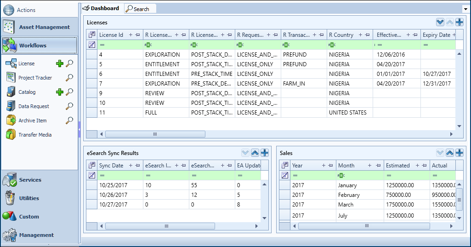This screenshot has height=247, width=471.
Task: Click the Archive Item magnifier icon
Action: [69, 121]
